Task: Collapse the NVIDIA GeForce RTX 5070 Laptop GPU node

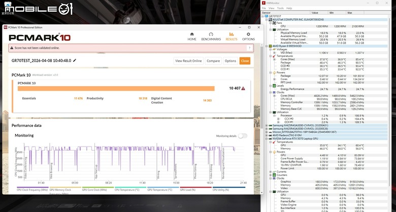Action: point(267,138)
